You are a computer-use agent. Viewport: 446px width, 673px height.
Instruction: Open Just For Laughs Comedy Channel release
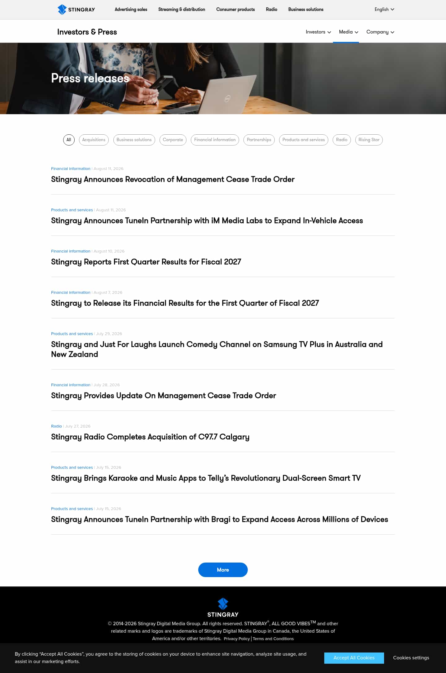pos(217,349)
